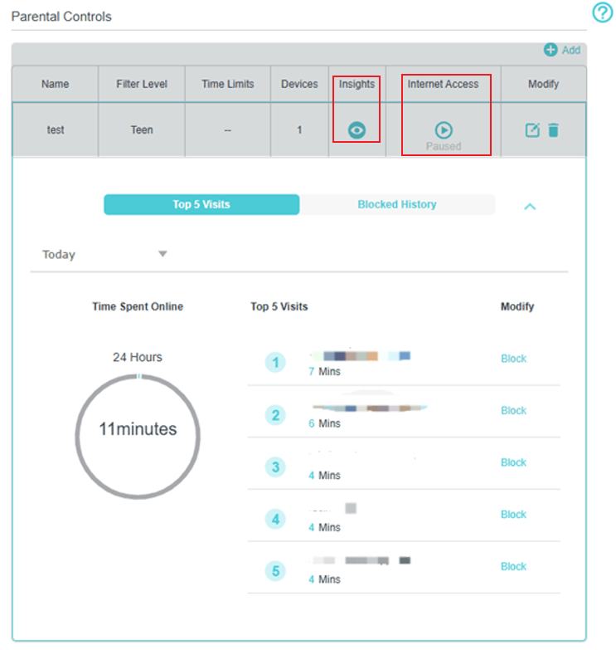
Task: Edit the test profile with pencil icon
Action: coord(533,130)
